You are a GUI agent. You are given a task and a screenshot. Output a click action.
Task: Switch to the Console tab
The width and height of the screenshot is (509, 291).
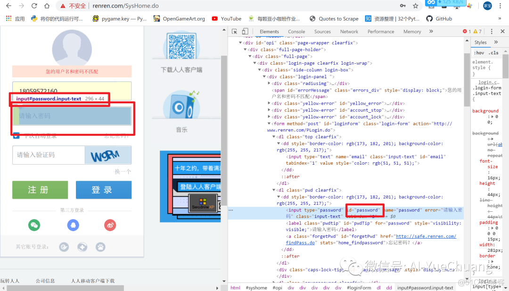click(296, 32)
